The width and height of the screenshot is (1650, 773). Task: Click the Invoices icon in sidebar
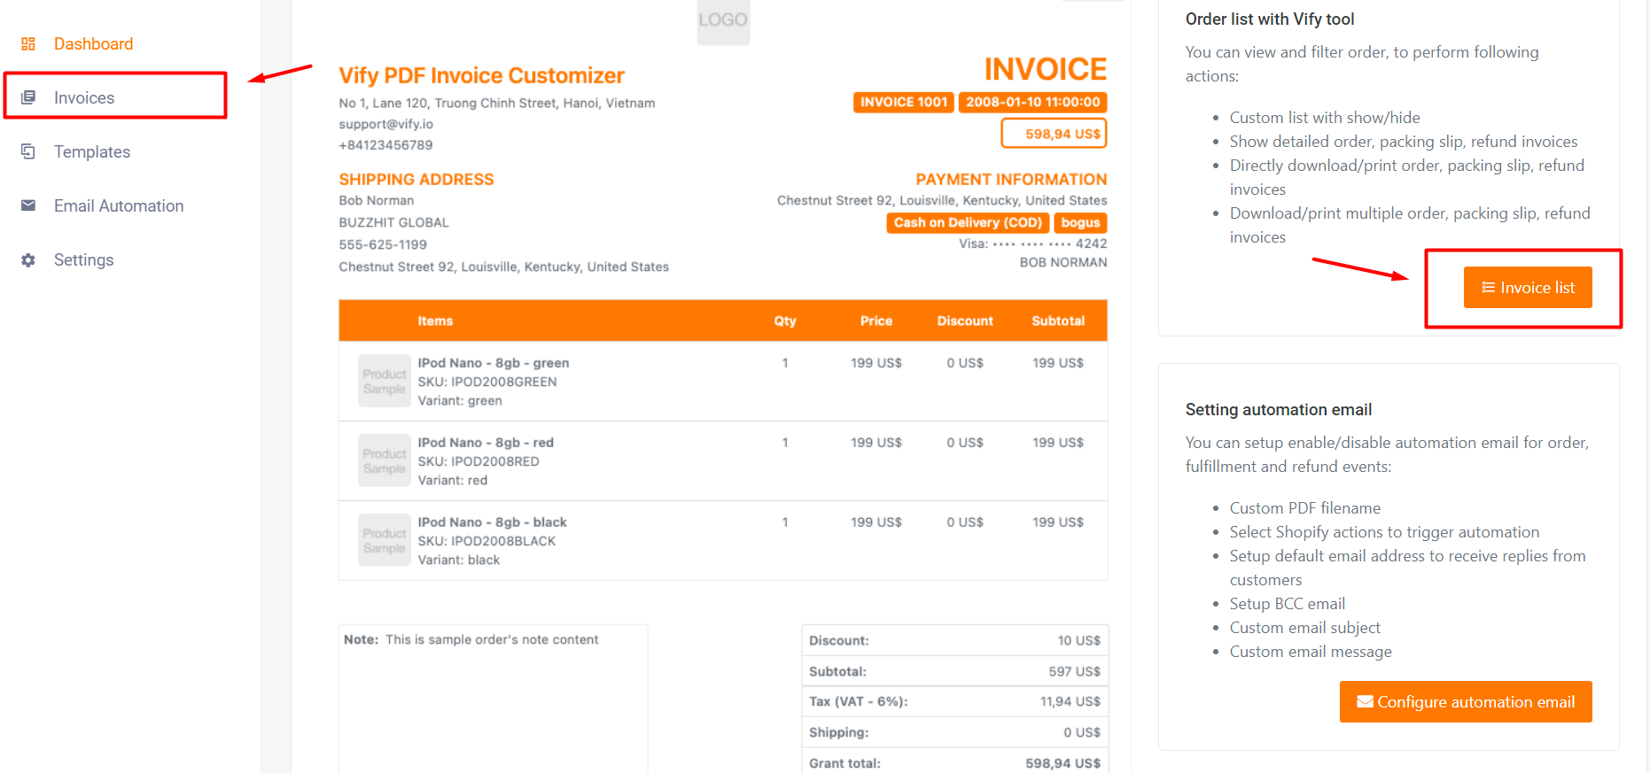click(28, 97)
